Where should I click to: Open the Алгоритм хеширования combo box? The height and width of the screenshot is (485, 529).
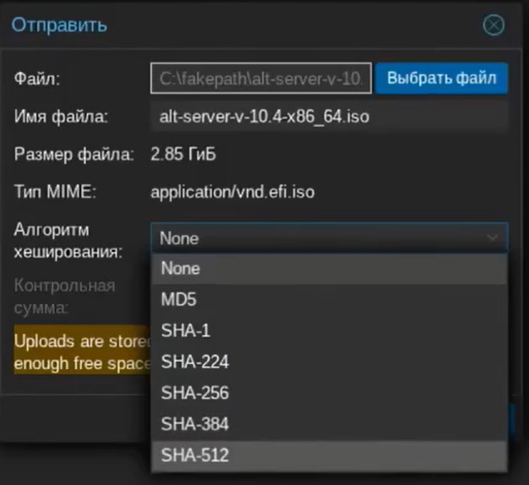[317, 238]
